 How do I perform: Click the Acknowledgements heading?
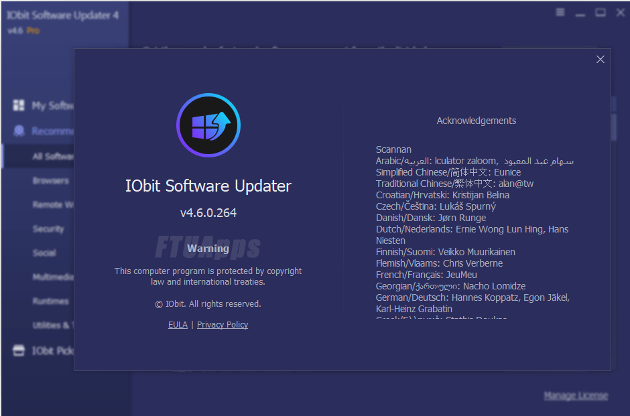pos(476,121)
